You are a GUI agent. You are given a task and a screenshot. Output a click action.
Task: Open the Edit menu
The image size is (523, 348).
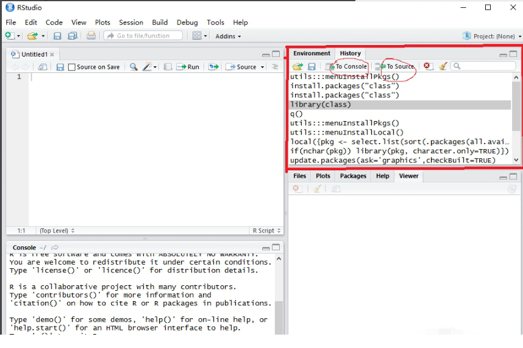(x=30, y=23)
